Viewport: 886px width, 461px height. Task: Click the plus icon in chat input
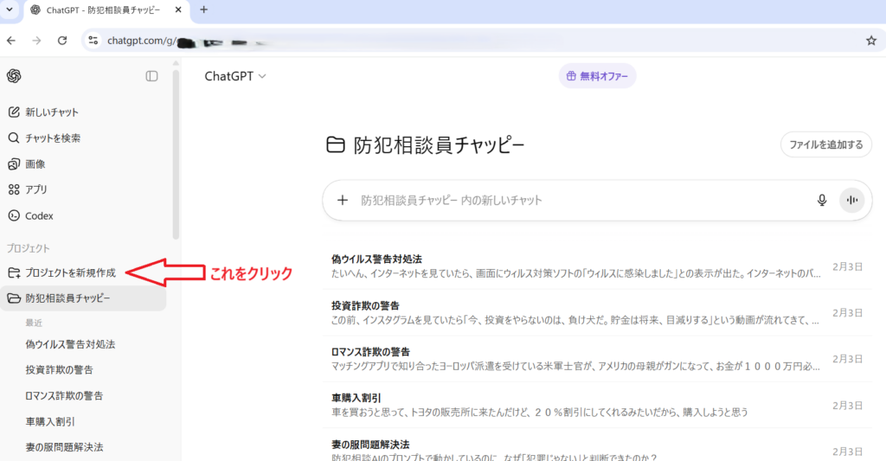pyautogui.click(x=343, y=201)
